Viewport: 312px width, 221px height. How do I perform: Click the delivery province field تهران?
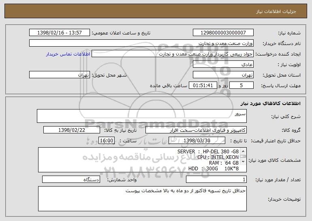(223, 75)
